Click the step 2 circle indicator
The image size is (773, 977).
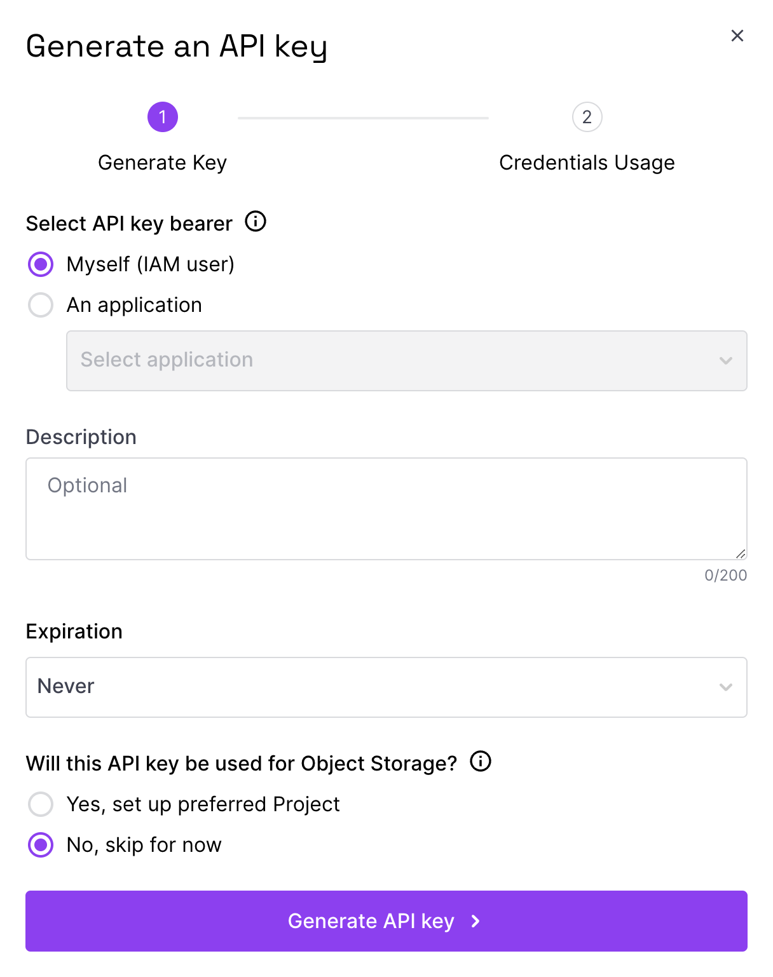(587, 117)
